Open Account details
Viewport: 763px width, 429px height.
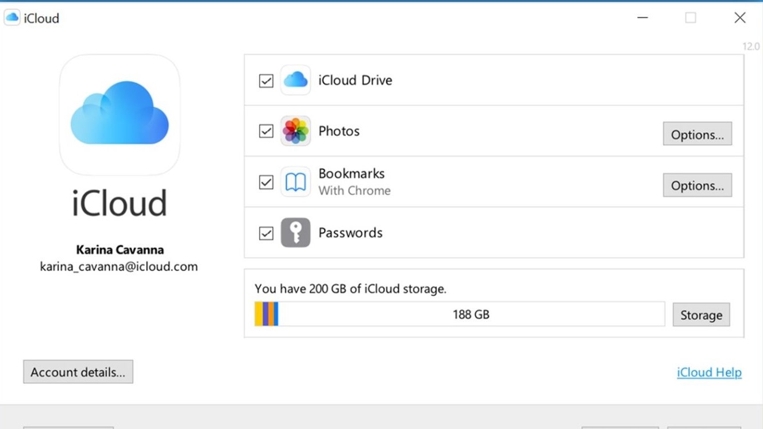[x=78, y=372]
